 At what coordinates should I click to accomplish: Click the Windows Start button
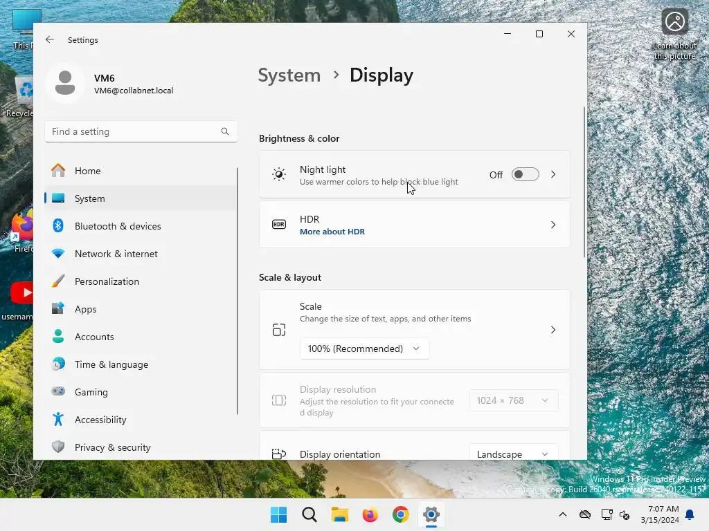pos(278,514)
